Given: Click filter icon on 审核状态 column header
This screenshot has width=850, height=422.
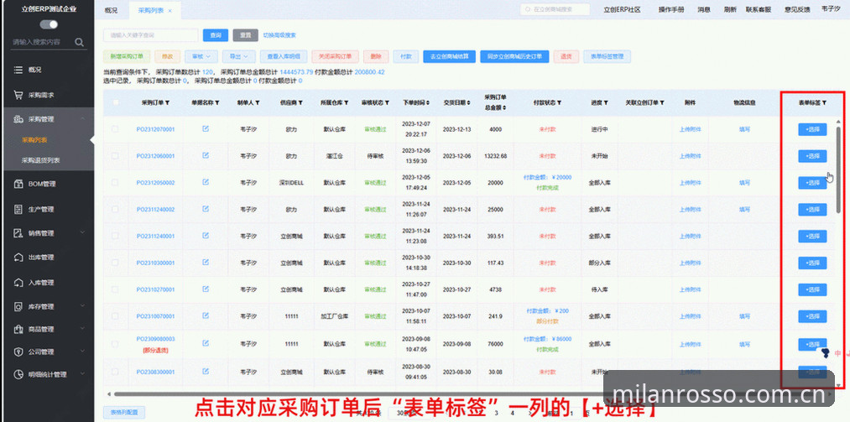Looking at the screenshot, I should 387,102.
